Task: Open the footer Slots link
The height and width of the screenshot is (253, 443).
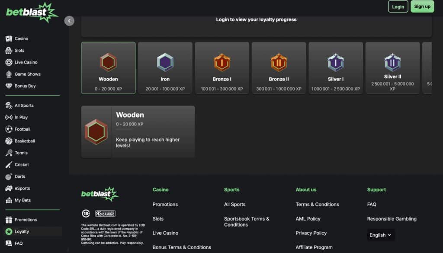Action: [158, 219]
